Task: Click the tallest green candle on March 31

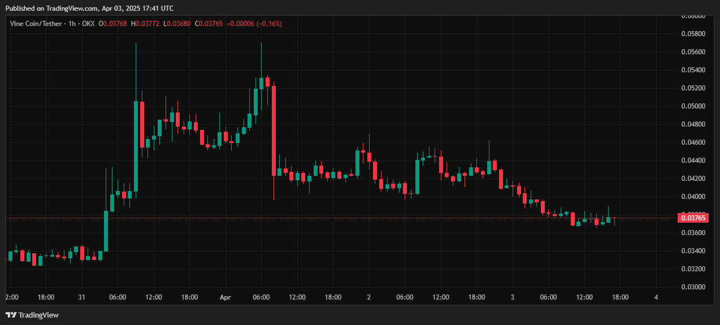Action: [x=136, y=146]
